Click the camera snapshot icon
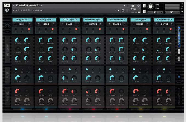Screen dimensions: 186x122 click(x=133, y=5)
